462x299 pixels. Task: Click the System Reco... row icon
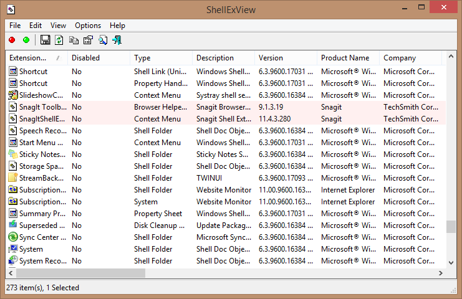[13, 261]
